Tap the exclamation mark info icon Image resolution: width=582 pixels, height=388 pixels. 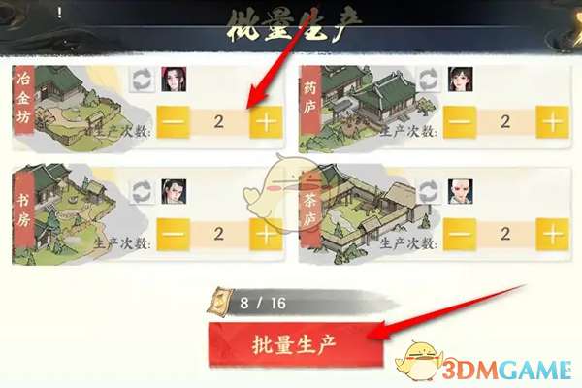pyautogui.click(x=59, y=14)
